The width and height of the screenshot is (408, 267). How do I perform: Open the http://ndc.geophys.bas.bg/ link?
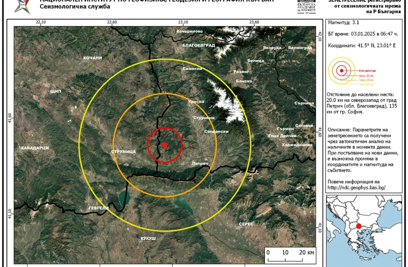click(356, 187)
